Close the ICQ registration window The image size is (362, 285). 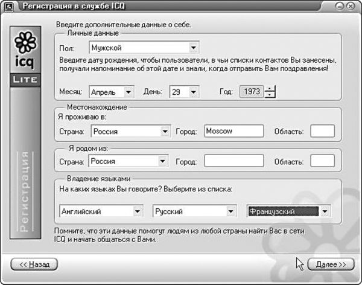click(351, 6)
